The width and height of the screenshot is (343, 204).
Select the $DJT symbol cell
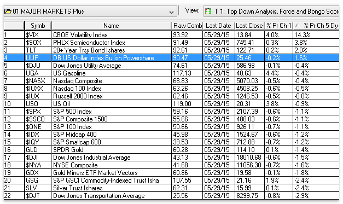(38, 196)
